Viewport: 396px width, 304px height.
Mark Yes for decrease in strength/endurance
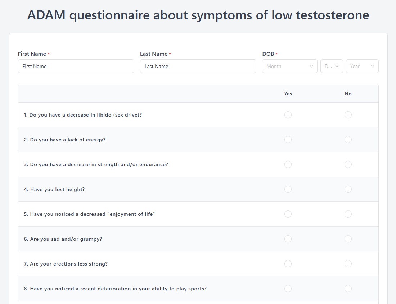(288, 164)
